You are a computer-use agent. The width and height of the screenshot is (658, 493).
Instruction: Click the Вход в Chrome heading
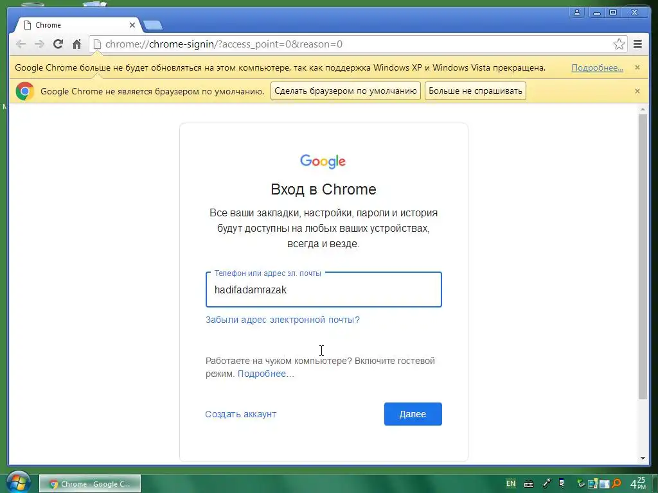point(324,189)
